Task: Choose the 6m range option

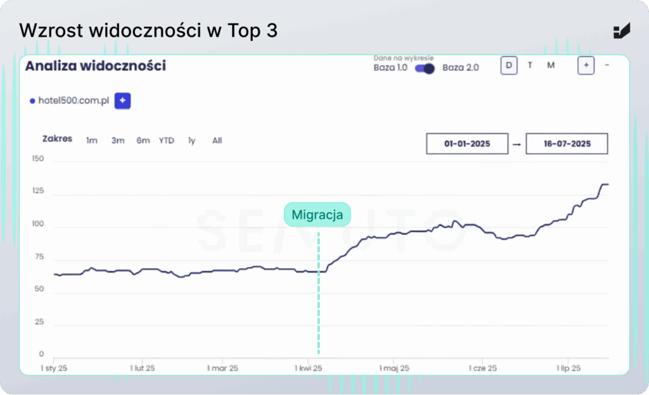Action: coord(143,141)
